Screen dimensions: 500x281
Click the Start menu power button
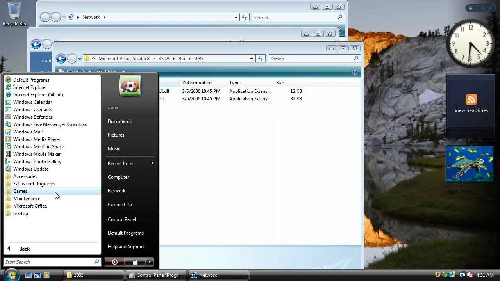114,262
